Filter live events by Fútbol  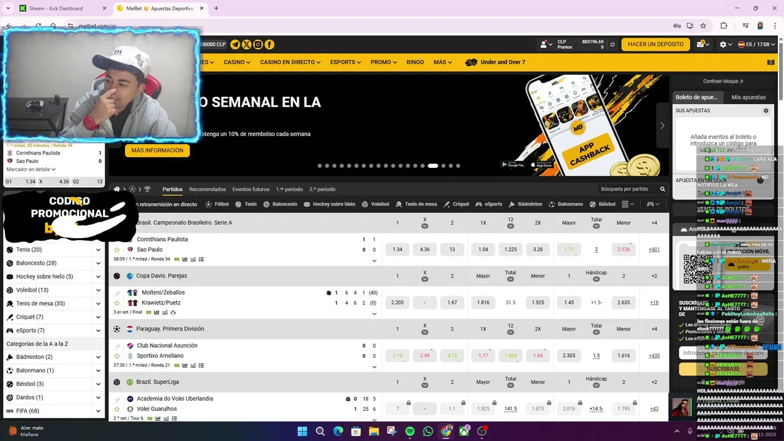pyautogui.click(x=217, y=204)
